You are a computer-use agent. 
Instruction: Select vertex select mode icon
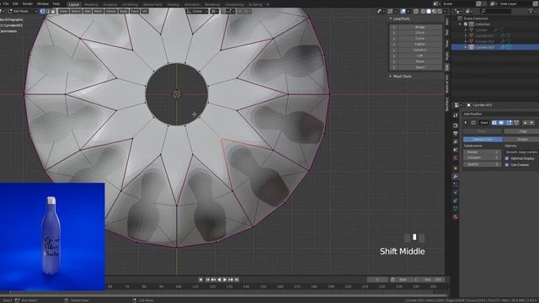pos(43,11)
